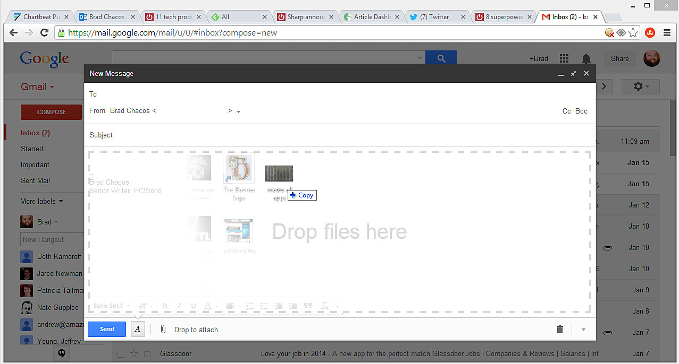Screen dimensions: 679x364
Task: Add Bcc recipients link
Action: pos(581,111)
